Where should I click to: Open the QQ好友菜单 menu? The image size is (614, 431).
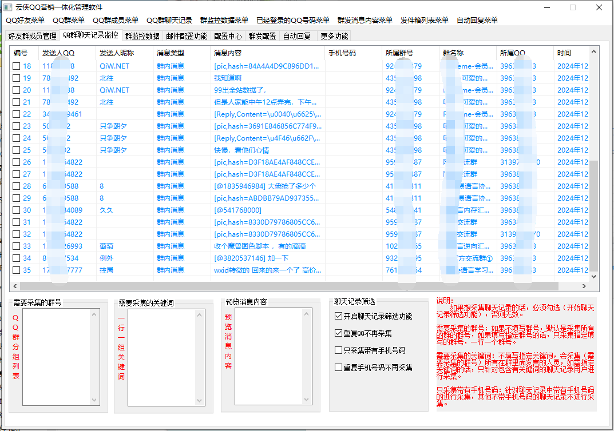tap(25, 21)
